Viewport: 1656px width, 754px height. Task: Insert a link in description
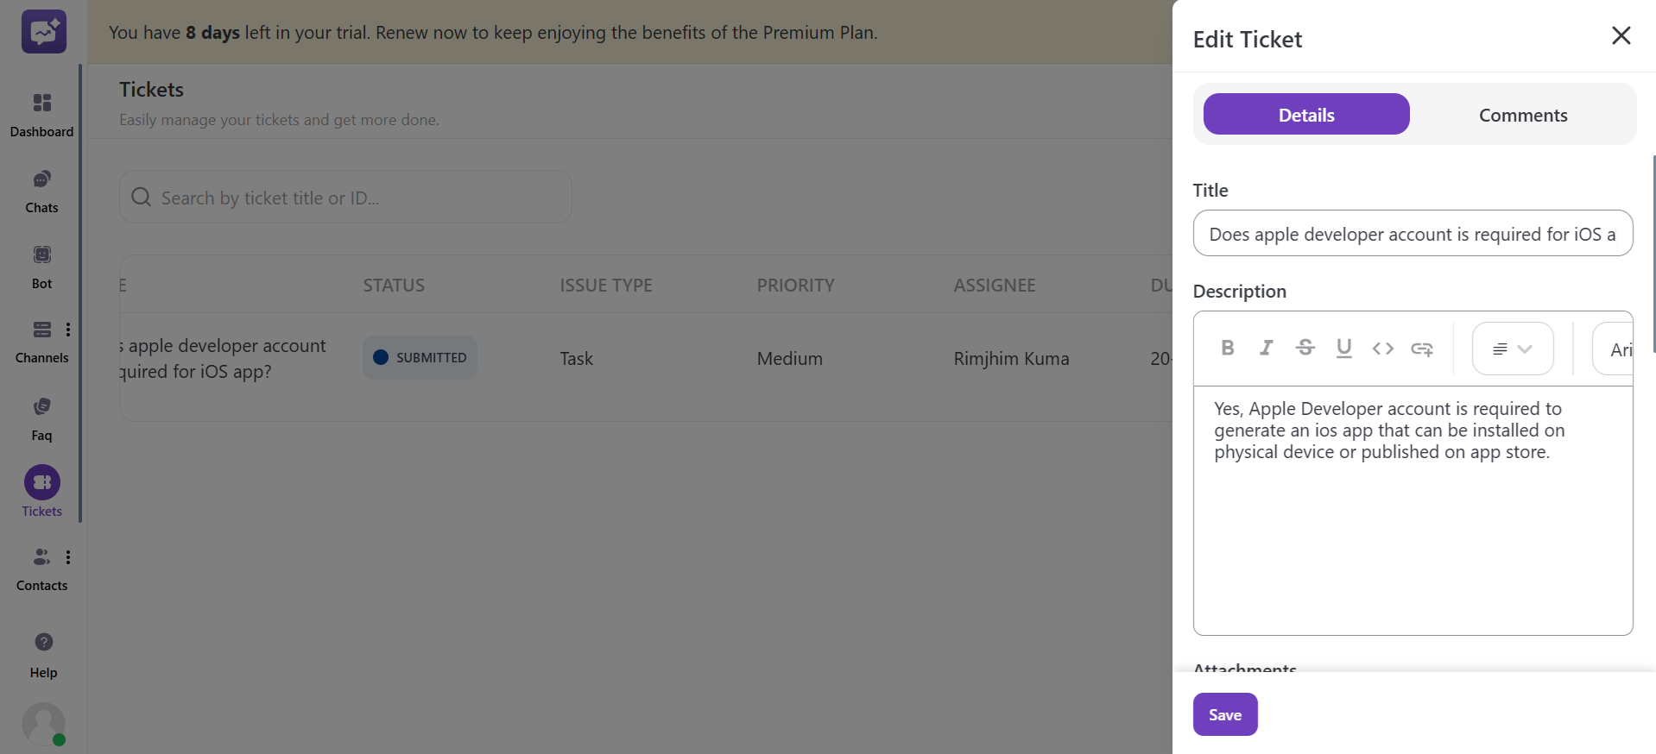pos(1421,349)
